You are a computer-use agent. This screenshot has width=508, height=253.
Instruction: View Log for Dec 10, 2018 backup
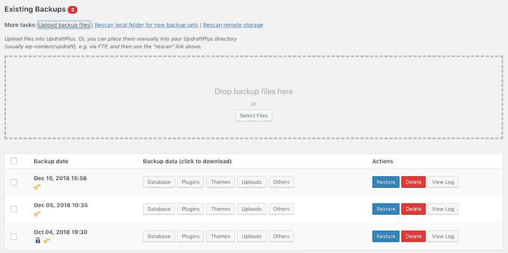point(443,182)
